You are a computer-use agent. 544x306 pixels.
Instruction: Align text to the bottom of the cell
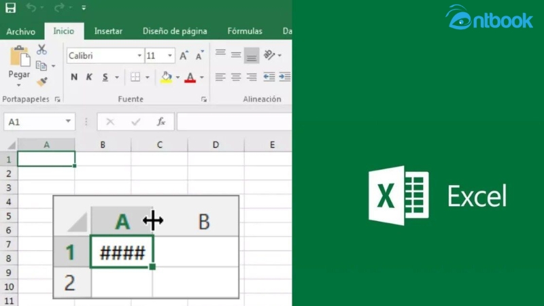point(252,55)
